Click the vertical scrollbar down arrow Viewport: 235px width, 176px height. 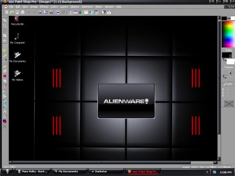(x=219, y=159)
